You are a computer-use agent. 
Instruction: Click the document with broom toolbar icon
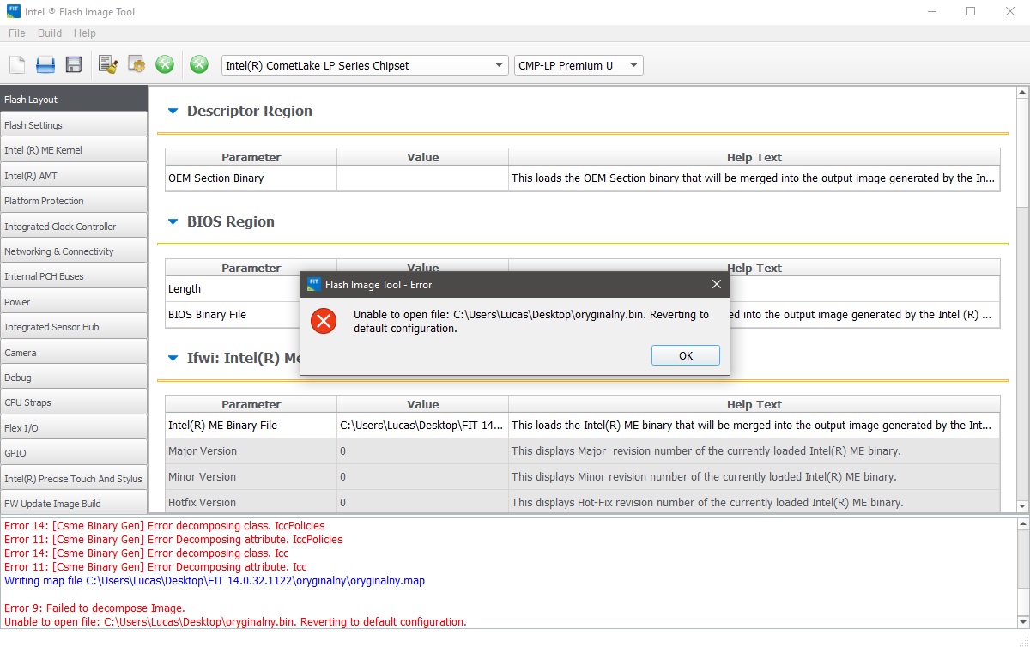coord(107,65)
